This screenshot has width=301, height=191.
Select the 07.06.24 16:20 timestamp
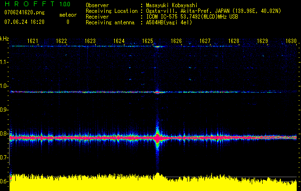(x=24, y=22)
